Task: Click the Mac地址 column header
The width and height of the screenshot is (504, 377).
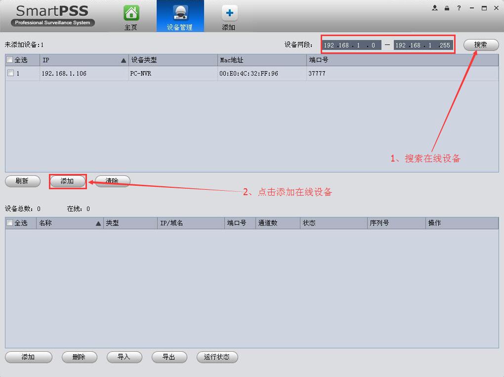Action: [262, 60]
